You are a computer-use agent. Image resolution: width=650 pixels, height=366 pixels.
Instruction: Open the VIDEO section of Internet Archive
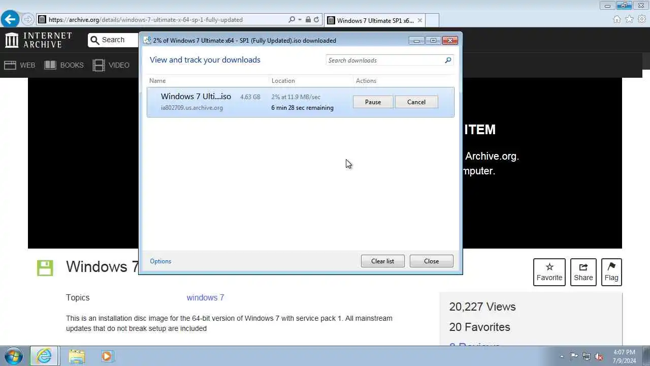click(111, 65)
